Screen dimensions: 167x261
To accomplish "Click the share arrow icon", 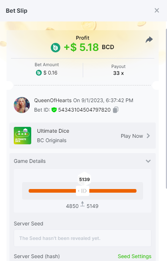I will pos(149,40).
